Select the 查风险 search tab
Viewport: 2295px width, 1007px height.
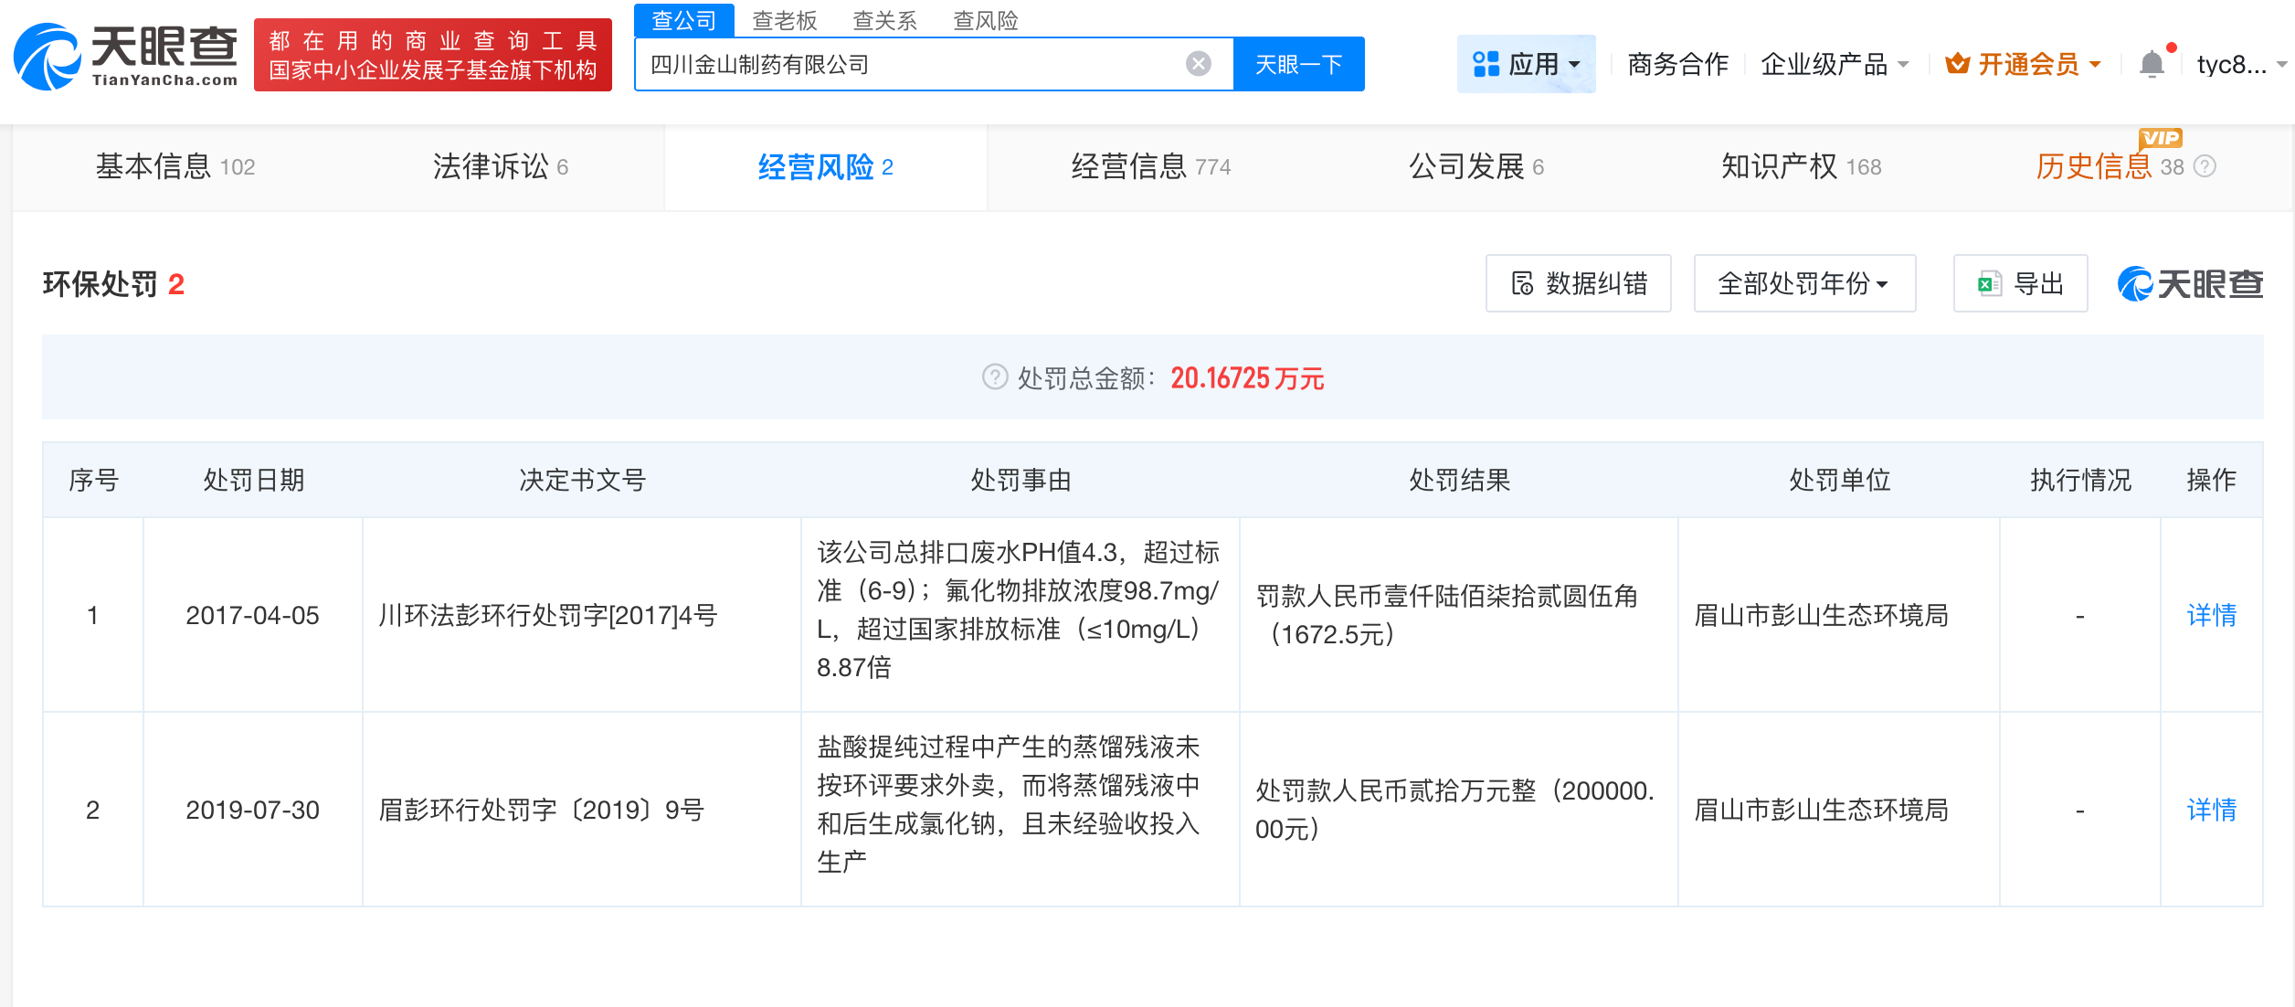point(985,20)
